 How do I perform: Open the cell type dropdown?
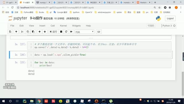coord(85,32)
